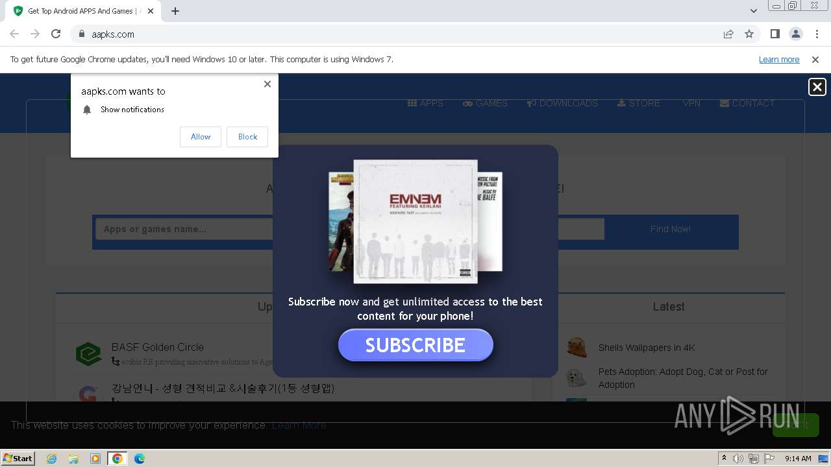The width and height of the screenshot is (831, 467).
Task: Open the STORE menu item
Action: point(638,103)
